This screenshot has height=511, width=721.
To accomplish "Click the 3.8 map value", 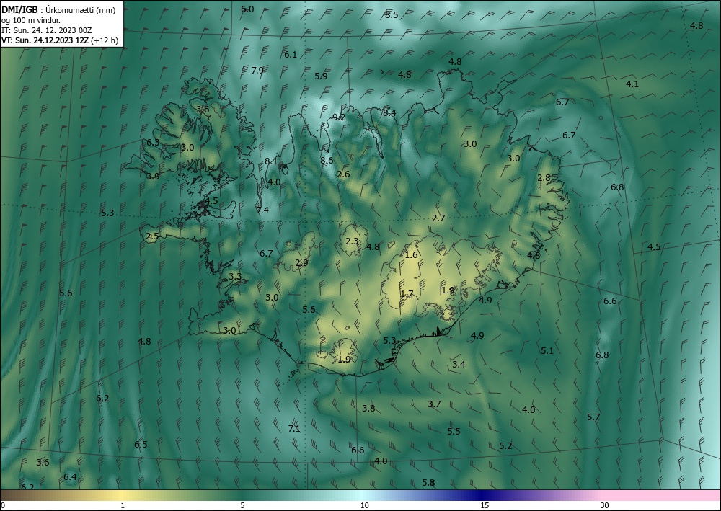I will click(x=368, y=409).
